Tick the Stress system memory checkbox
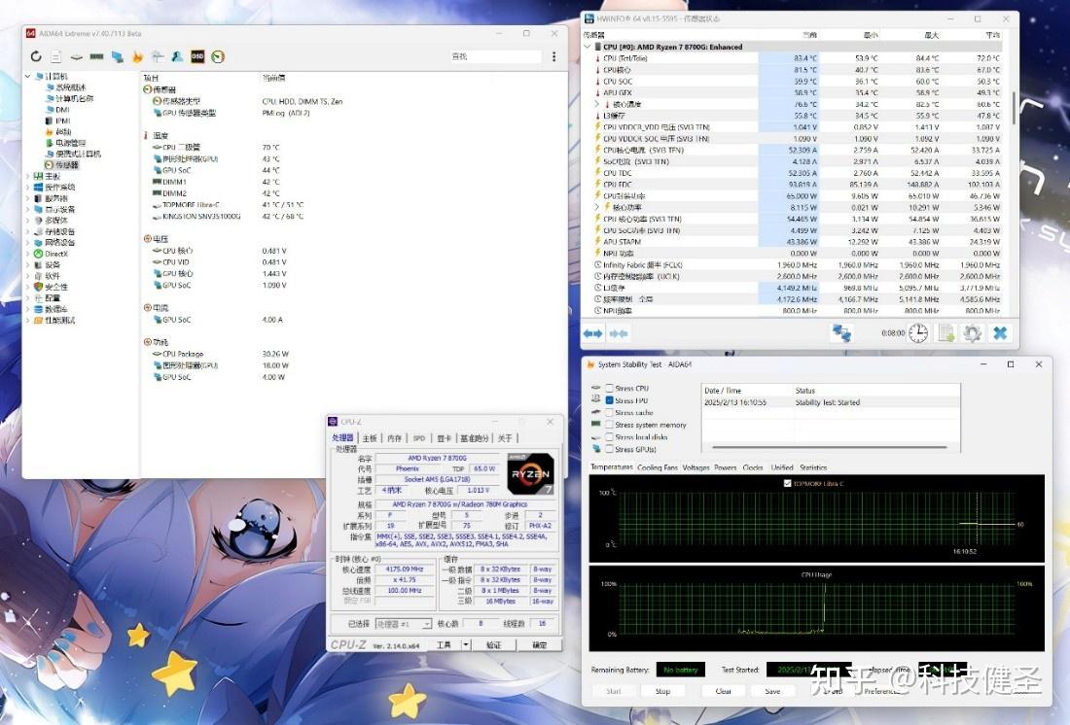Image resolution: width=1070 pixels, height=725 pixels. (x=609, y=425)
